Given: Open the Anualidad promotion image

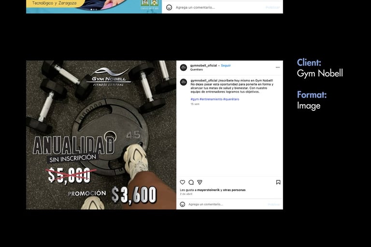Looking at the screenshot, I should [101, 135].
